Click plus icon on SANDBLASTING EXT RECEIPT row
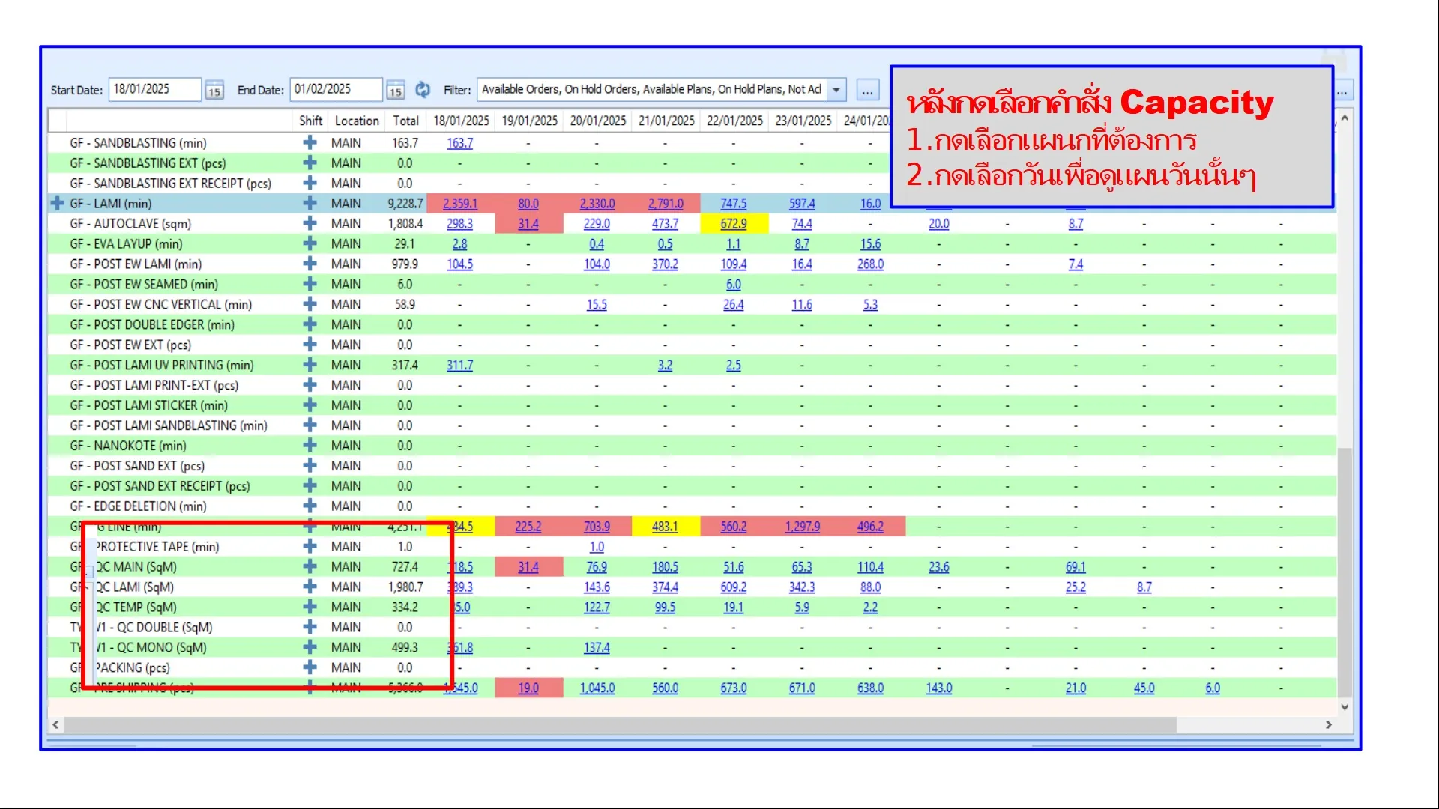The width and height of the screenshot is (1439, 809). click(310, 183)
